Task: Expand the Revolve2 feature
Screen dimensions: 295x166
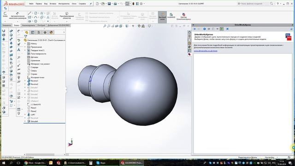Action: [x=25, y=84]
